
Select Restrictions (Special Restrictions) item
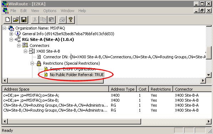(72, 63)
